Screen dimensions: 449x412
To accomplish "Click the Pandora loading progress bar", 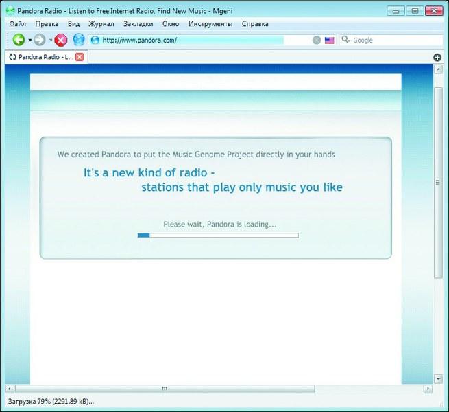I will point(218,236).
